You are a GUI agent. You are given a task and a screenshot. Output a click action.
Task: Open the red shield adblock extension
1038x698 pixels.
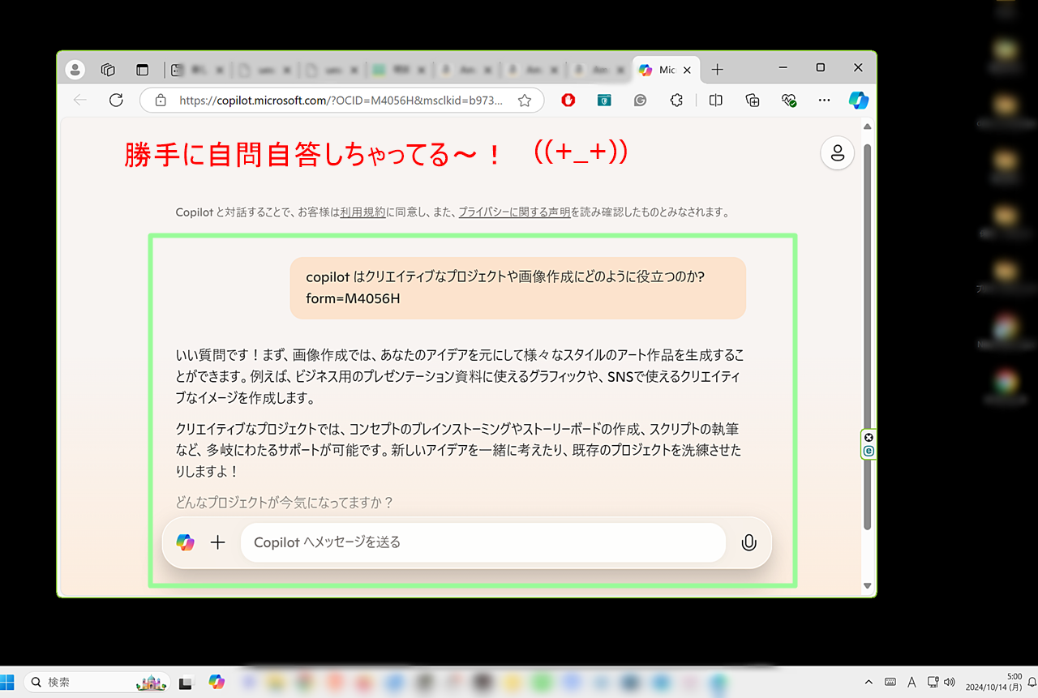pyautogui.click(x=568, y=101)
